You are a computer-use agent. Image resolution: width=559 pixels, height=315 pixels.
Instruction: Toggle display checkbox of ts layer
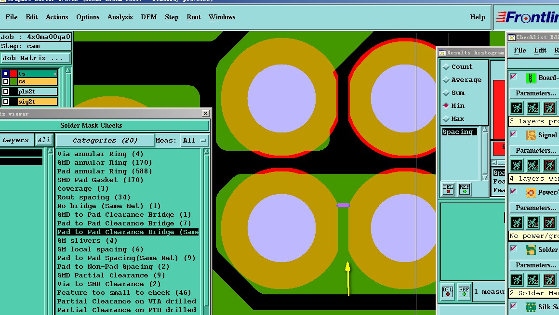(x=6, y=74)
